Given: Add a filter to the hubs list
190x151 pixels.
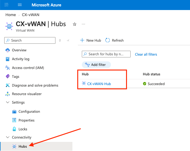Looking at the screenshot, I should tap(96, 65).
